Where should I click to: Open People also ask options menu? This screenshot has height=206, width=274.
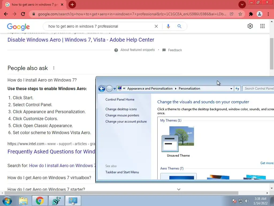tap(54, 68)
